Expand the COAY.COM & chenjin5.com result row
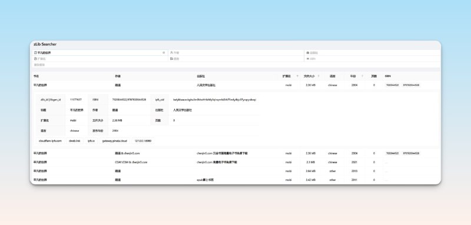 236,162
